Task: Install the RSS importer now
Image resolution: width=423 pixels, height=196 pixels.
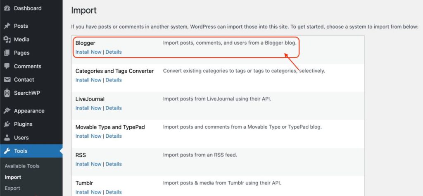Action: click(88, 164)
